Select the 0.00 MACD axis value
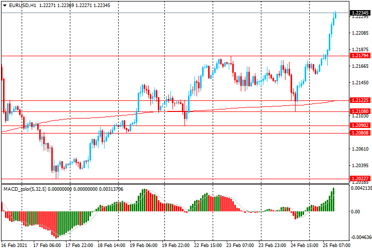The height and width of the screenshot is (251, 372). point(355,211)
